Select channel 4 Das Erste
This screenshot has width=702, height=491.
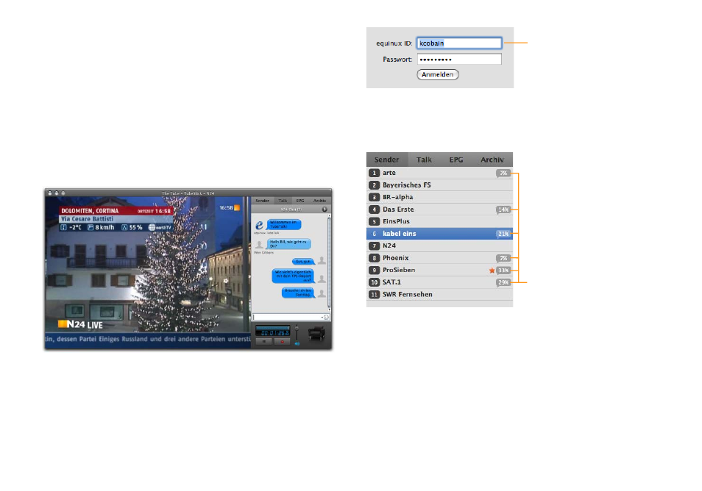click(x=439, y=209)
